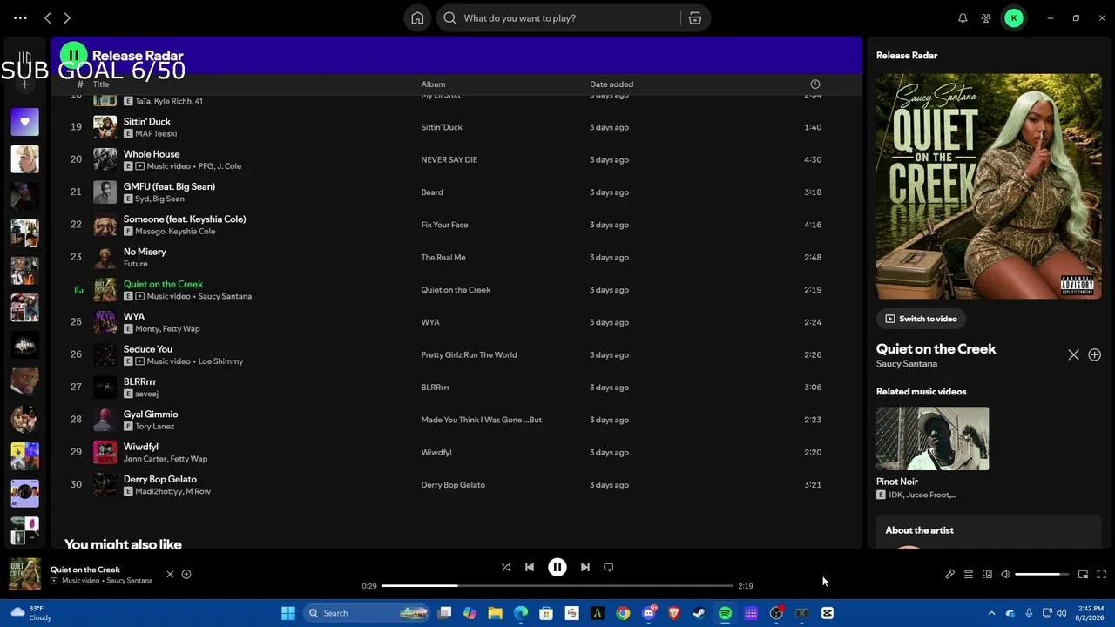Open the 'Fix Your Face' album

(x=444, y=225)
